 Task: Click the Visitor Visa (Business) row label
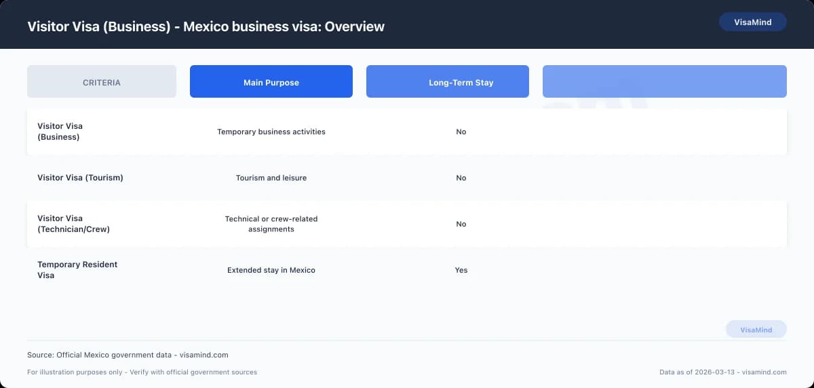point(60,132)
